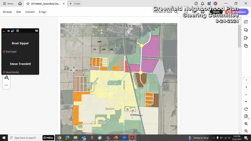Open the All tools menu
The height and width of the screenshot is (141, 251).
coord(7,12)
